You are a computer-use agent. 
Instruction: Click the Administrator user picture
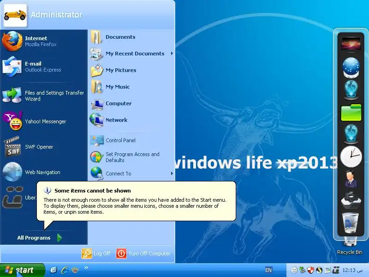coord(15,15)
